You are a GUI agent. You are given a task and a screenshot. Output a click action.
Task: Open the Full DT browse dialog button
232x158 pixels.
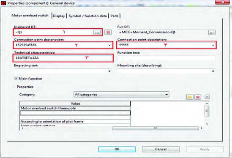(212, 33)
